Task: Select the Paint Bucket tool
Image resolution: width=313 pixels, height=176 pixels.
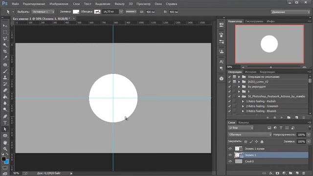Action: pos(5,97)
